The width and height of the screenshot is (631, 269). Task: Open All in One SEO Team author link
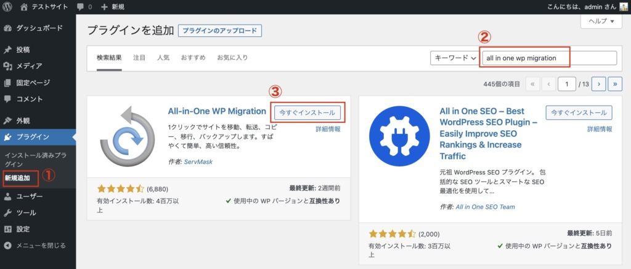pos(485,207)
